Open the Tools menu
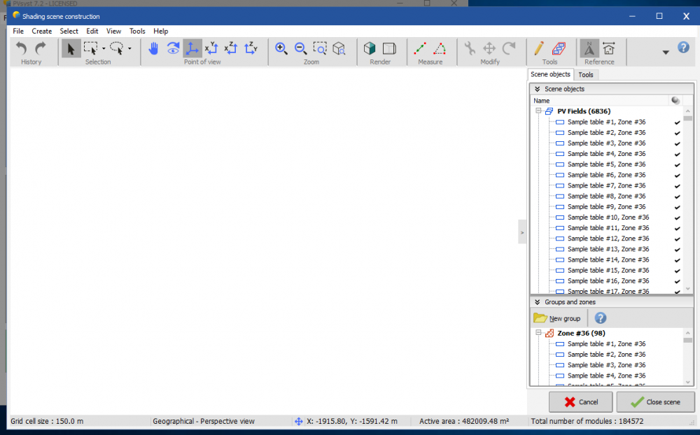The width and height of the screenshot is (700, 435). tap(137, 31)
